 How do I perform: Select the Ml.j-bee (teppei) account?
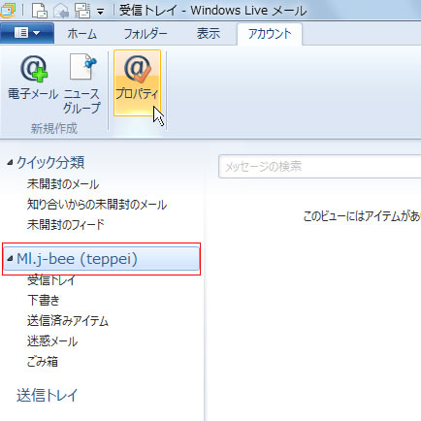click(x=102, y=259)
